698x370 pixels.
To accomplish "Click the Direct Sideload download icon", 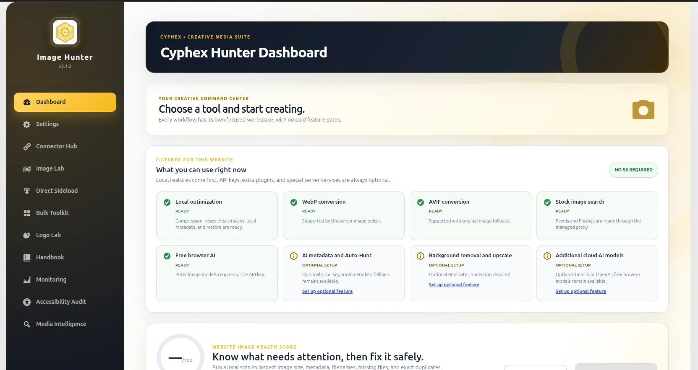I will (x=27, y=191).
